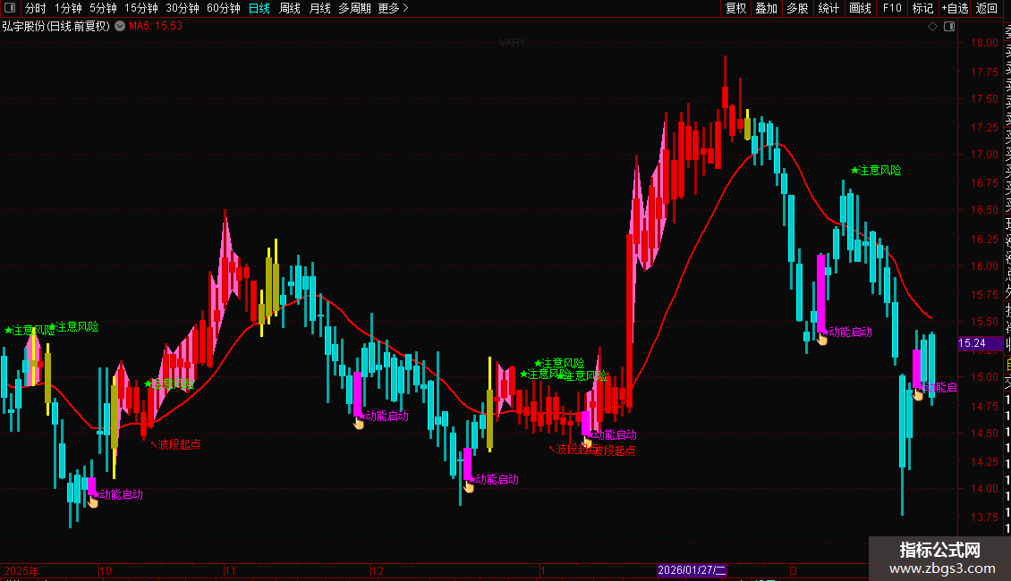Click the 18.00 price axis label
This screenshot has width=1011, height=581.
tap(984, 43)
